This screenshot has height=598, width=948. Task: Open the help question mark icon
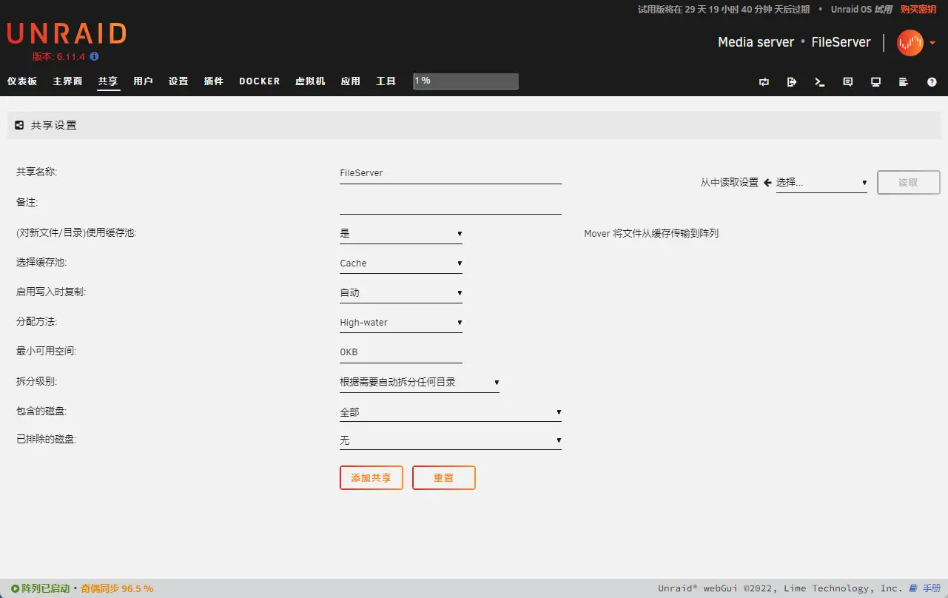pos(932,82)
